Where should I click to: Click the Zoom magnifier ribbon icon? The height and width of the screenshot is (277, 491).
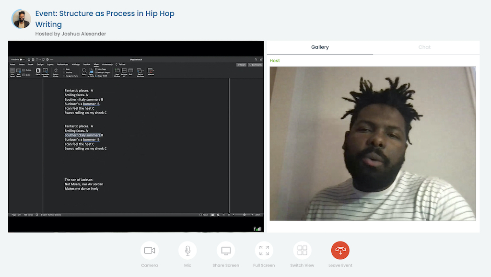84,72
